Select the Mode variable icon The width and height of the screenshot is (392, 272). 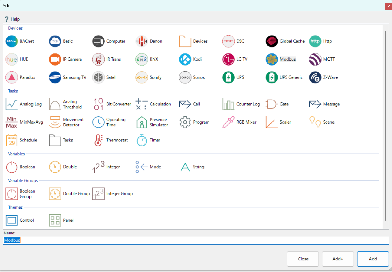tap(142, 167)
